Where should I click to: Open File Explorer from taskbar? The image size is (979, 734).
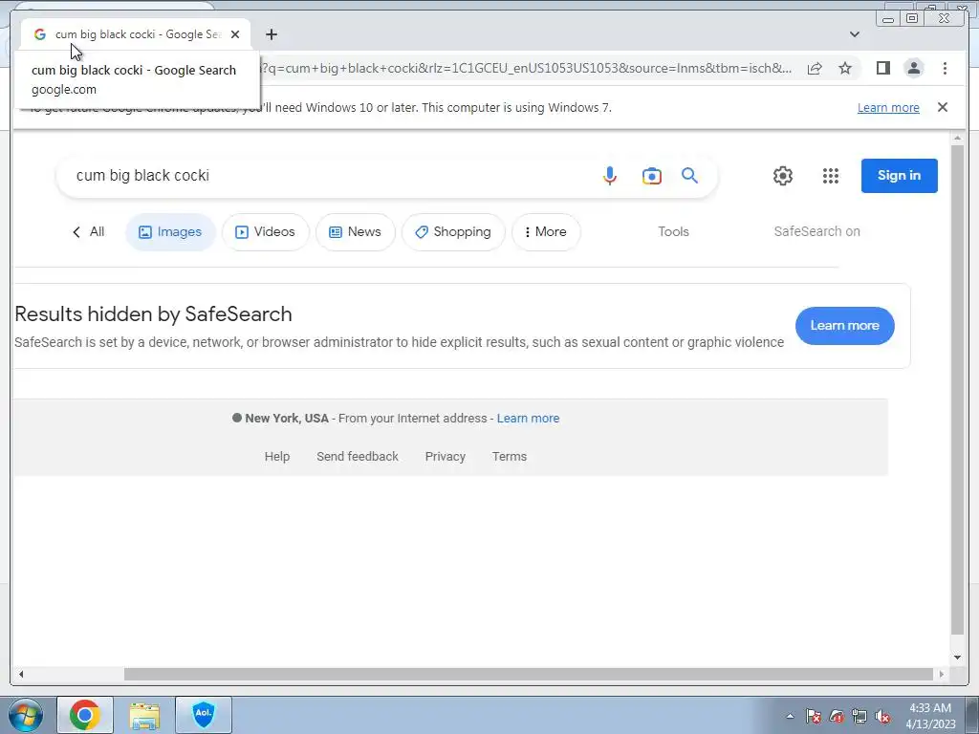[x=144, y=715]
